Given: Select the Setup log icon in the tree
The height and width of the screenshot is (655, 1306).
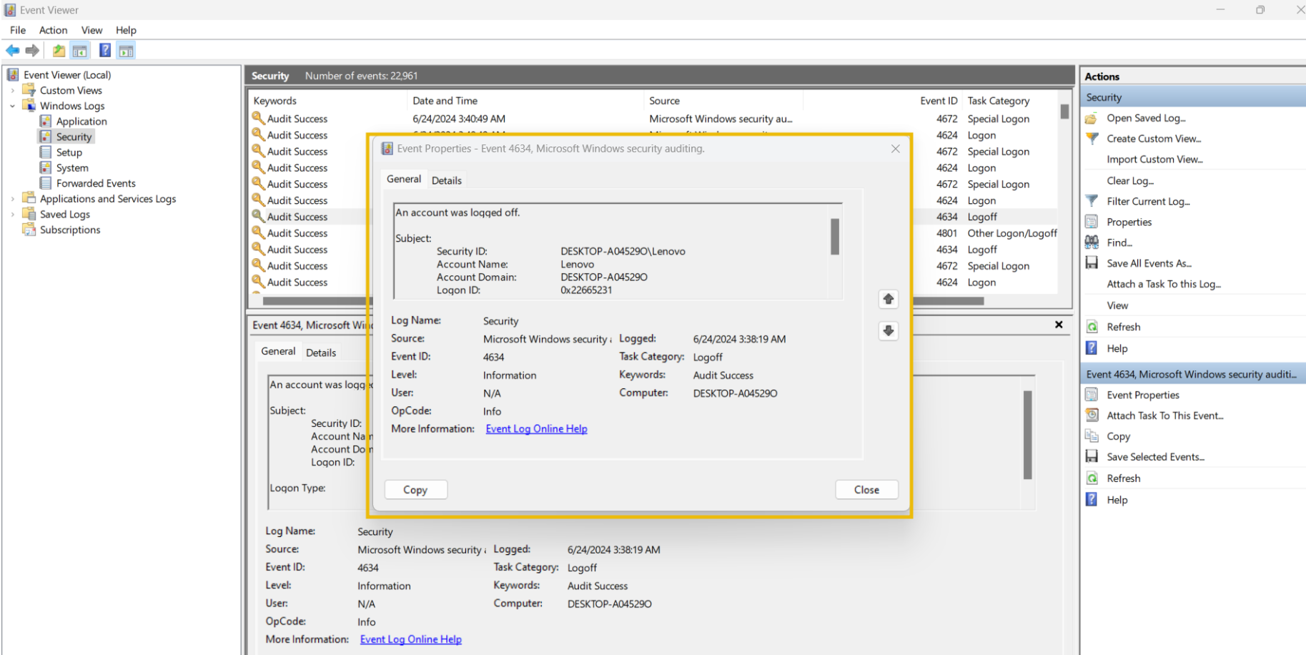Looking at the screenshot, I should click(46, 152).
